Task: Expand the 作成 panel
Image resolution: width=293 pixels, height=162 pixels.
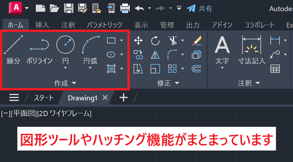Action: (65, 83)
